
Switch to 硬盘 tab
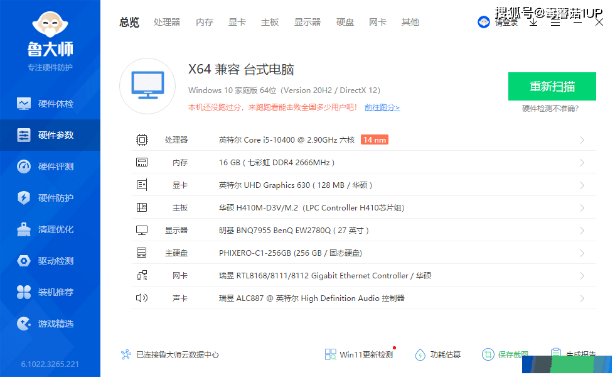(345, 23)
